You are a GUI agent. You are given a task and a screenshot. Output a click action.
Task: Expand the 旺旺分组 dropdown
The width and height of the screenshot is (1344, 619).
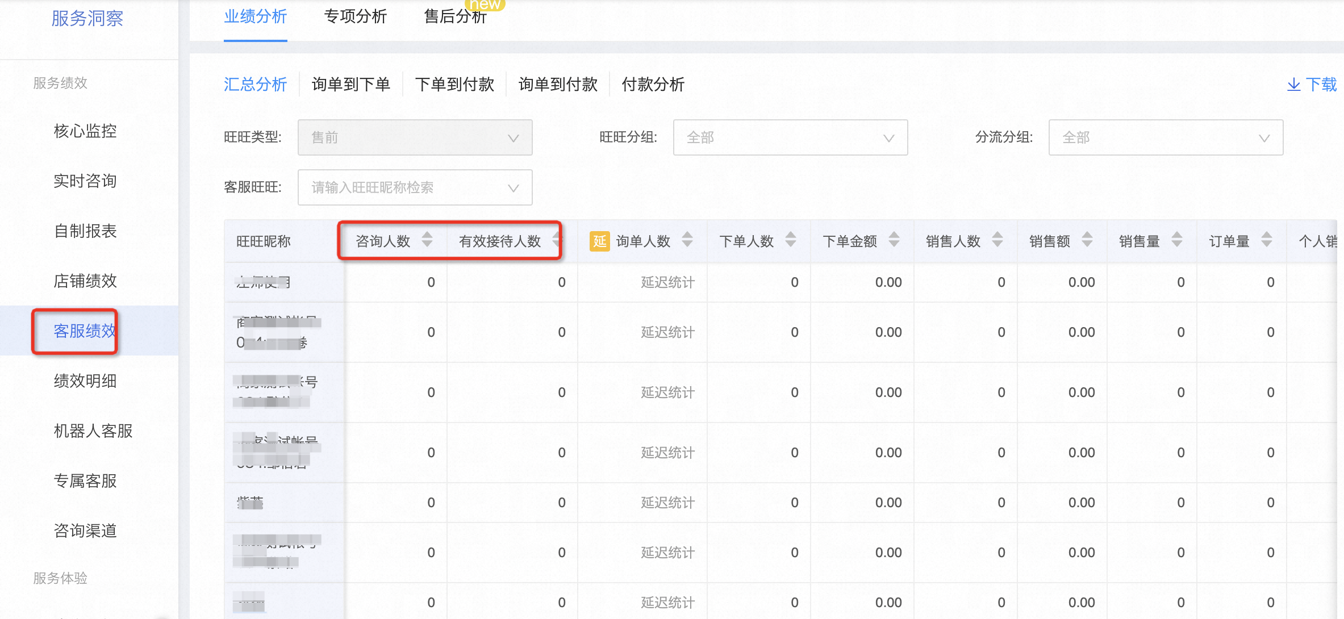click(x=790, y=137)
